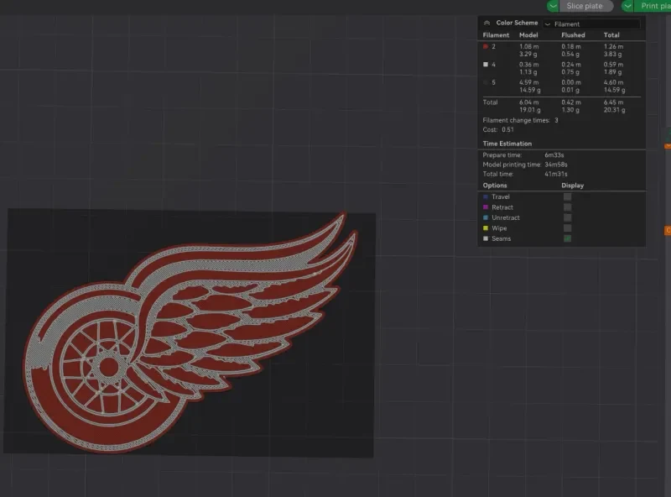Click the 'Time Estimation' heading
Viewport: 671px width, 497px height.
507,144
